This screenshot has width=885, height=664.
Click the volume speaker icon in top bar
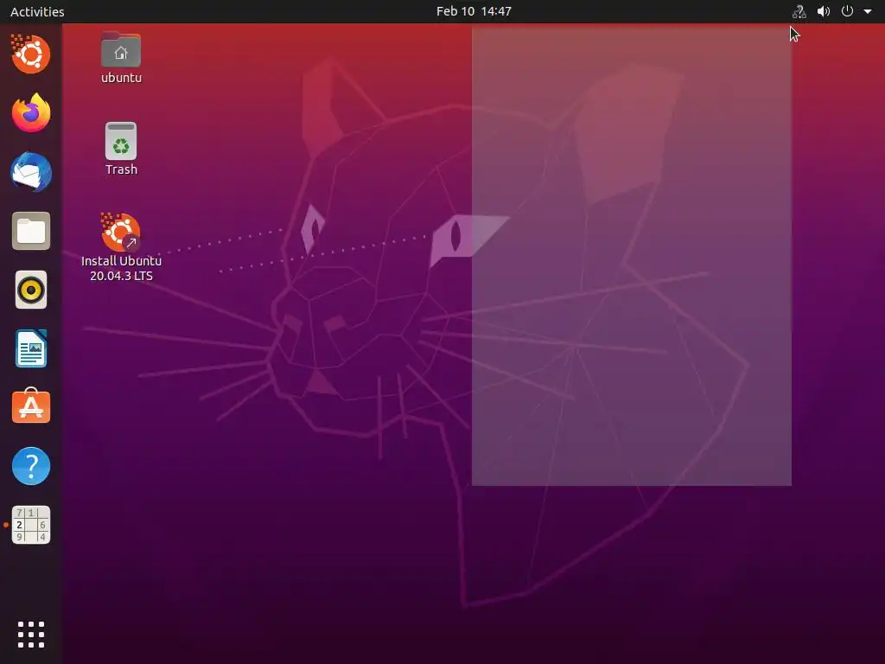pos(824,11)
